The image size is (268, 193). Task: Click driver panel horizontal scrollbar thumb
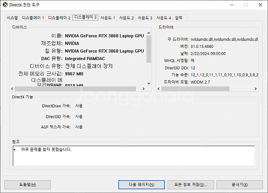coord(195,89)
